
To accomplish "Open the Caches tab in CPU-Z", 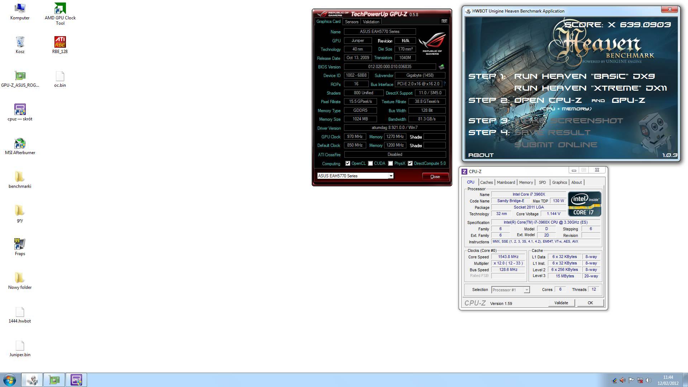I will (486, 182).
